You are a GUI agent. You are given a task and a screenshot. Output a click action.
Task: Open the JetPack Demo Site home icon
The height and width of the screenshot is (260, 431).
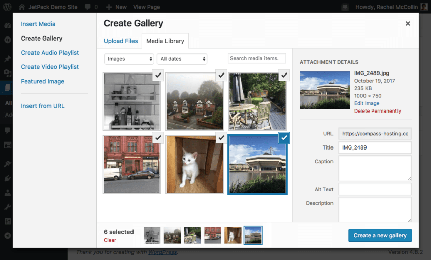[x=22, y=7]
